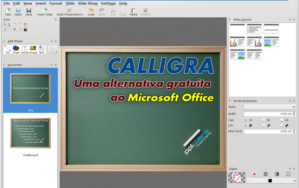Click the red X no-fill style button

(x=254, y=174)
